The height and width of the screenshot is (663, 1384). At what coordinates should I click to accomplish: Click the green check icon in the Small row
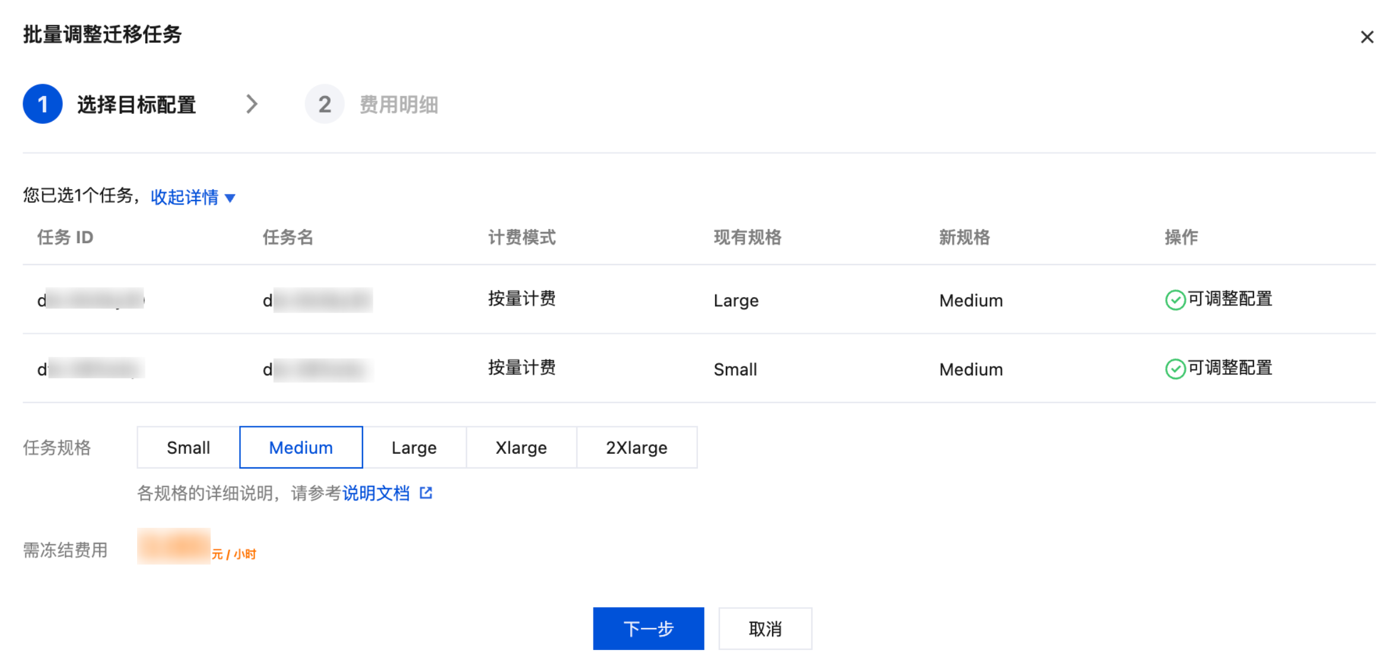click(1175, 369)
